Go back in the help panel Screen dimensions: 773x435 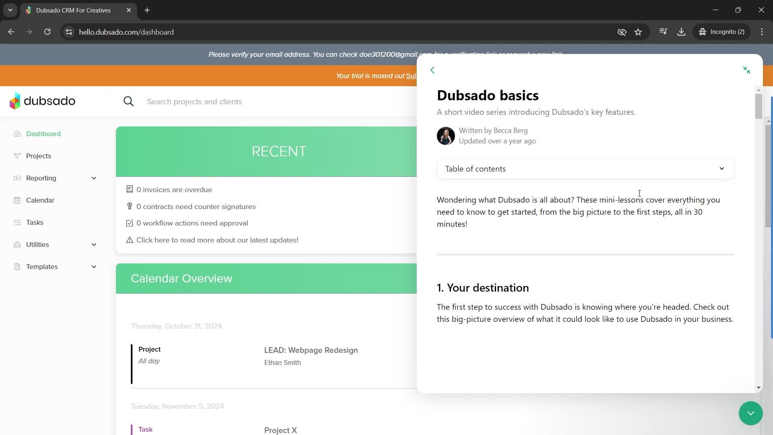tap(432, 70)
